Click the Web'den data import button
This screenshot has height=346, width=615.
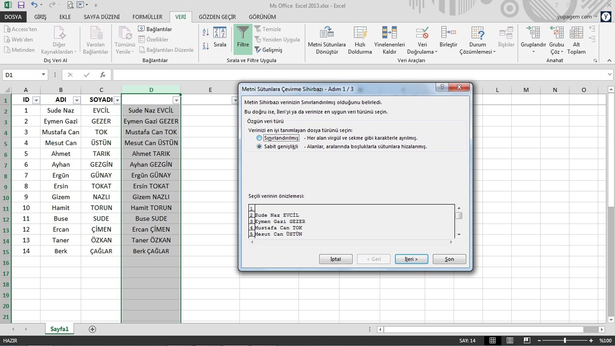point(19,39)
